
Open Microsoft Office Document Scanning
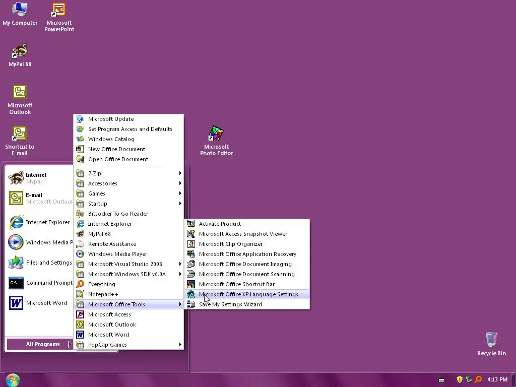[x=247, y=274]
